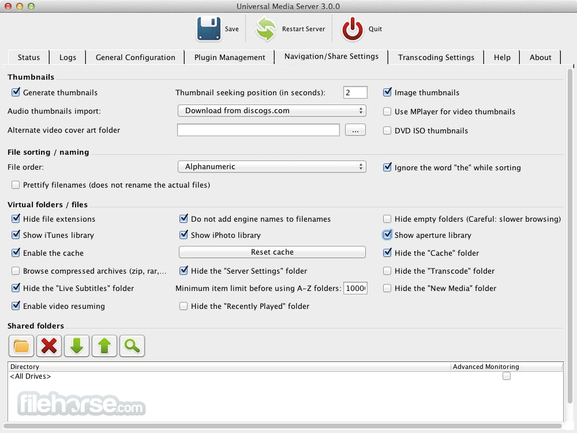
Task: Toggle Hide the "Cache" folder checkbox
Action: 387,253
